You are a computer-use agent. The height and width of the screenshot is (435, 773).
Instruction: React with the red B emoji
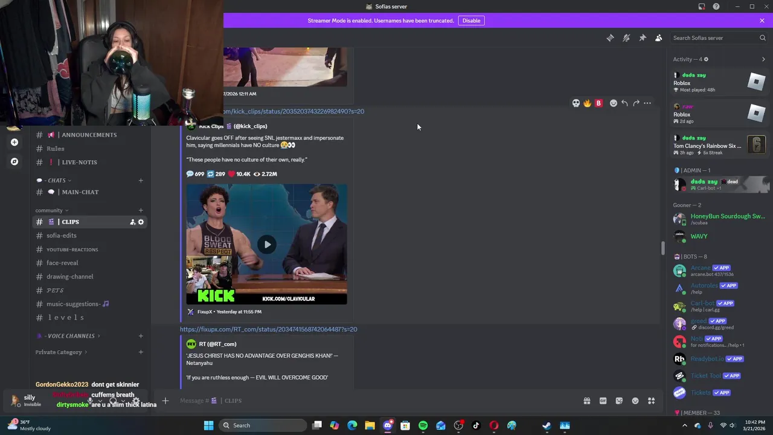coord(598,103)
